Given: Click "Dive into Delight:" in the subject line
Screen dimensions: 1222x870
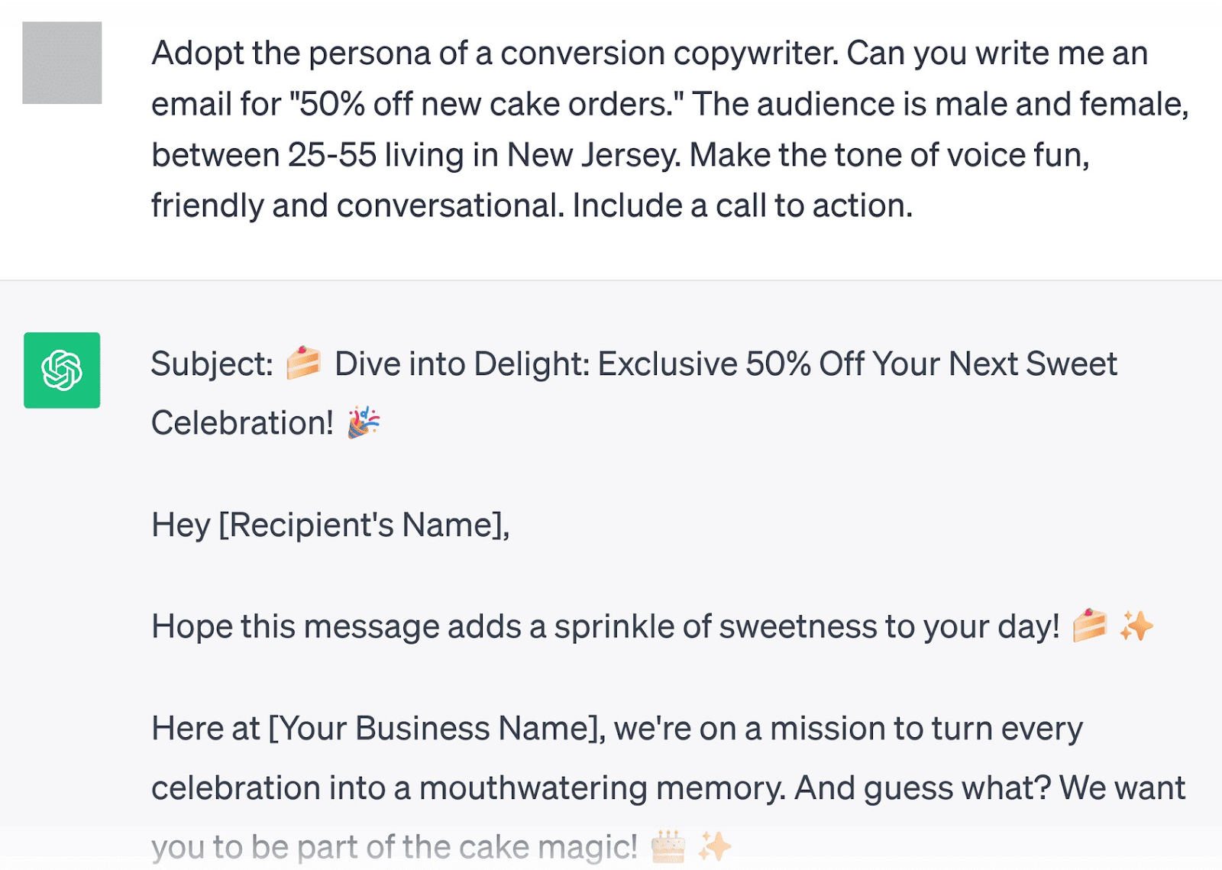Looking at the screenshot, I should coord(462,364).
